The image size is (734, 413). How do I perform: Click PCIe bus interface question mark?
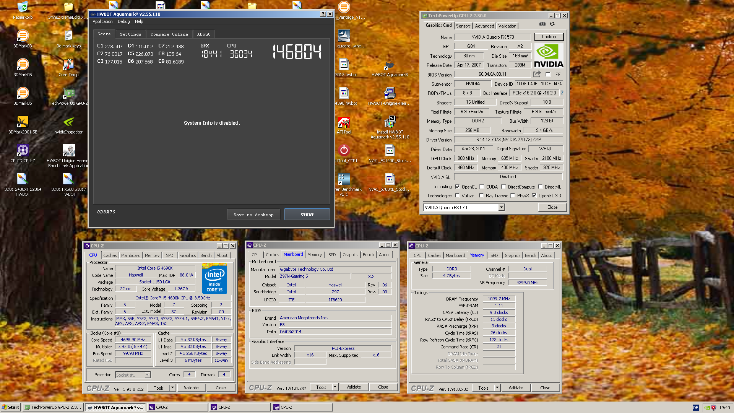click(x=562, y=93)
